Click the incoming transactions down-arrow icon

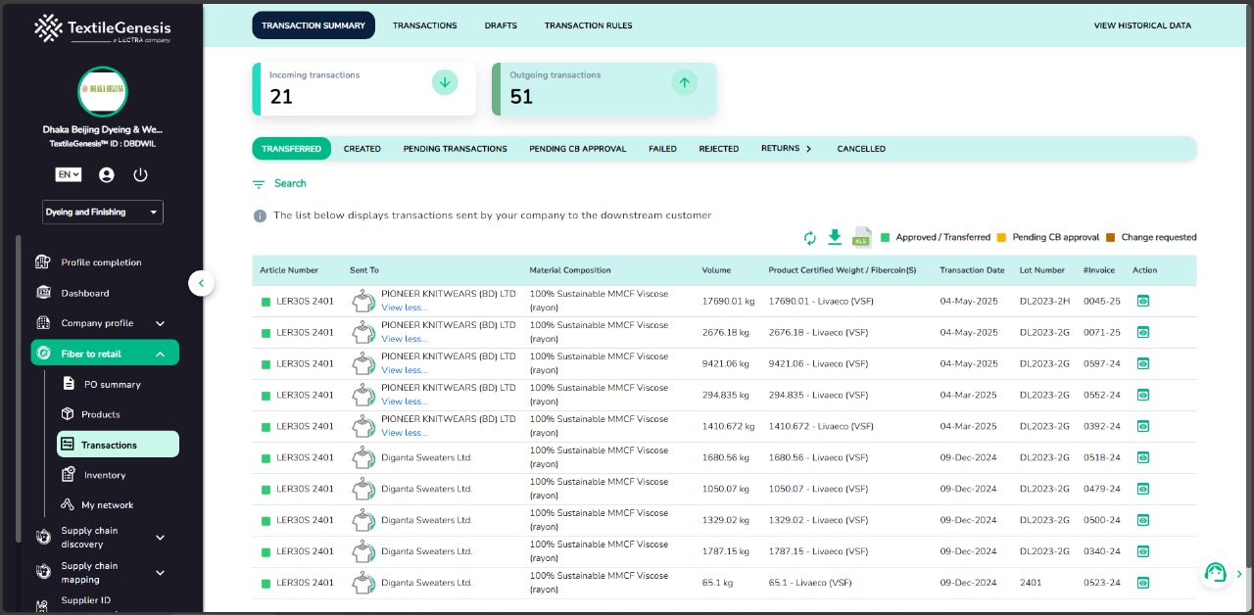pyautogui.click(x=445, y=83)
